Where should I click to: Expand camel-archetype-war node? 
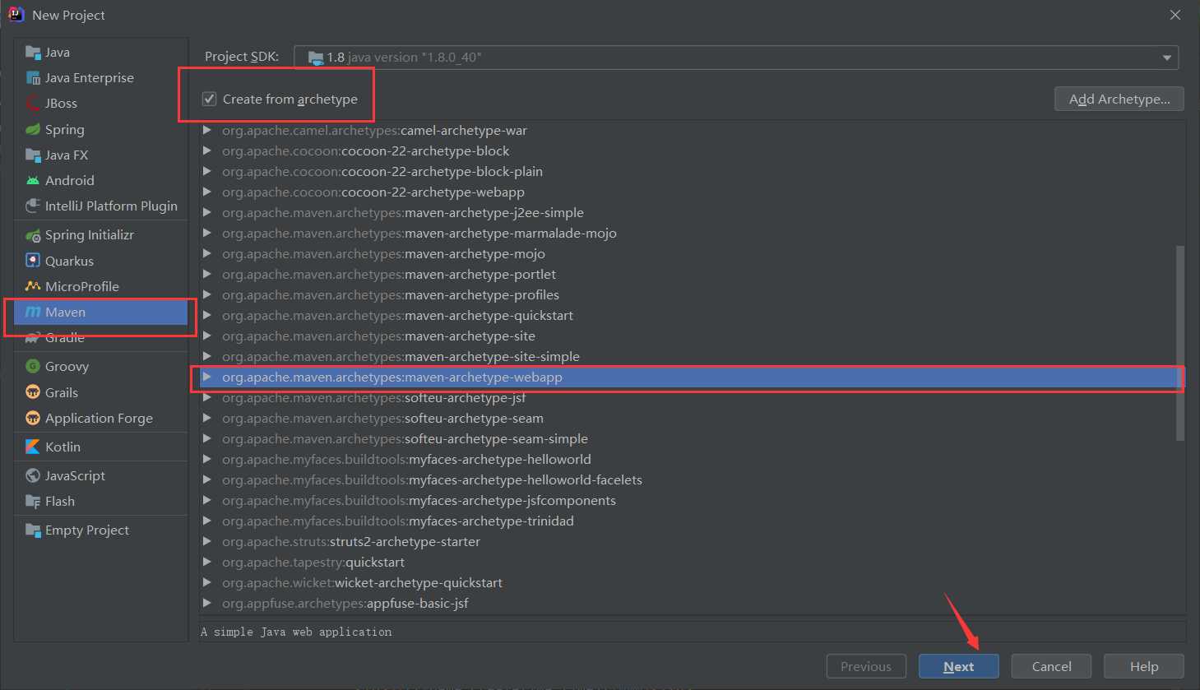[x=207, y=130]
